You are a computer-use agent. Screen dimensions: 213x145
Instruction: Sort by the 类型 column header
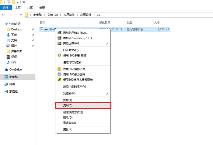pyautogui.click(x=139, y=22)
